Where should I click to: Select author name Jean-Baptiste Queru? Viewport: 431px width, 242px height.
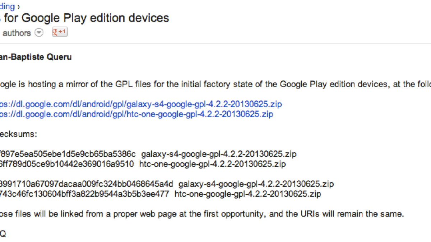click(x=36, y=57)
